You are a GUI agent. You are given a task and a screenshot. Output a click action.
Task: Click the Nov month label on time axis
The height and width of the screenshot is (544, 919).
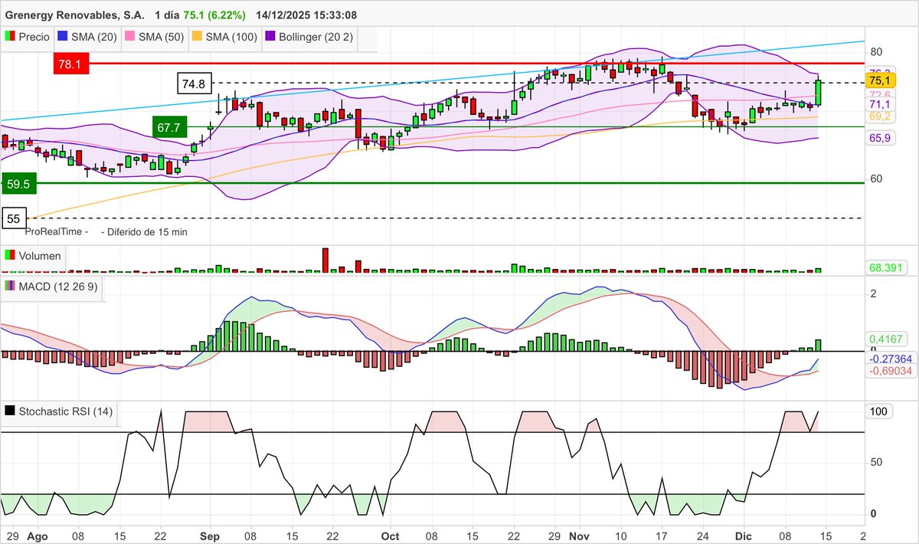[x=581, y=536]
